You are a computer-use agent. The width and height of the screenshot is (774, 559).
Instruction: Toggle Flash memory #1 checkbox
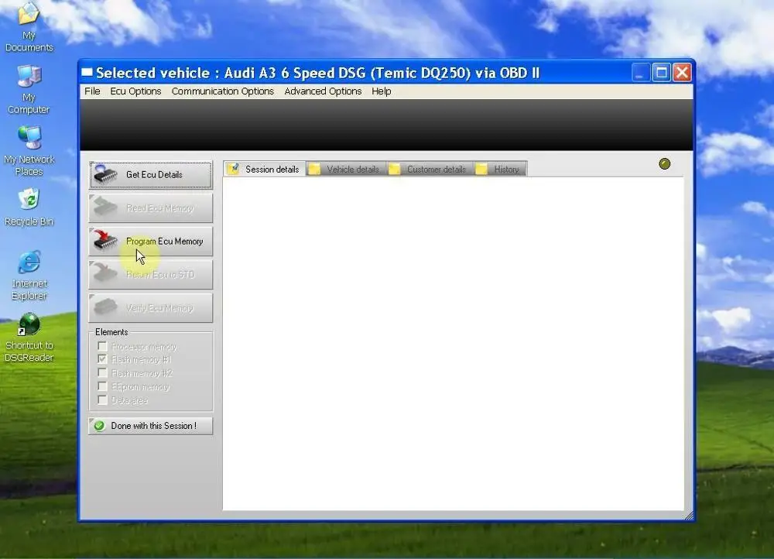point(103,359)
